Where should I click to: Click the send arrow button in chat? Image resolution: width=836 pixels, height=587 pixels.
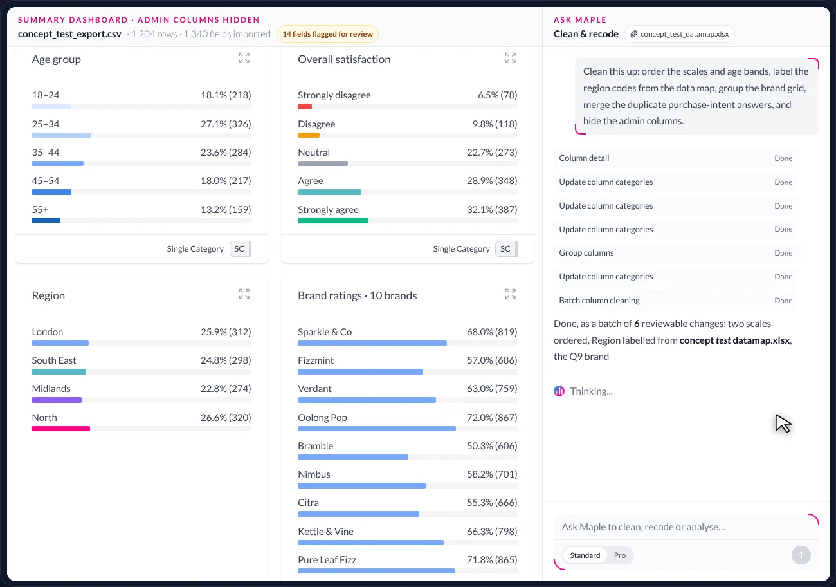click(801, 555)
